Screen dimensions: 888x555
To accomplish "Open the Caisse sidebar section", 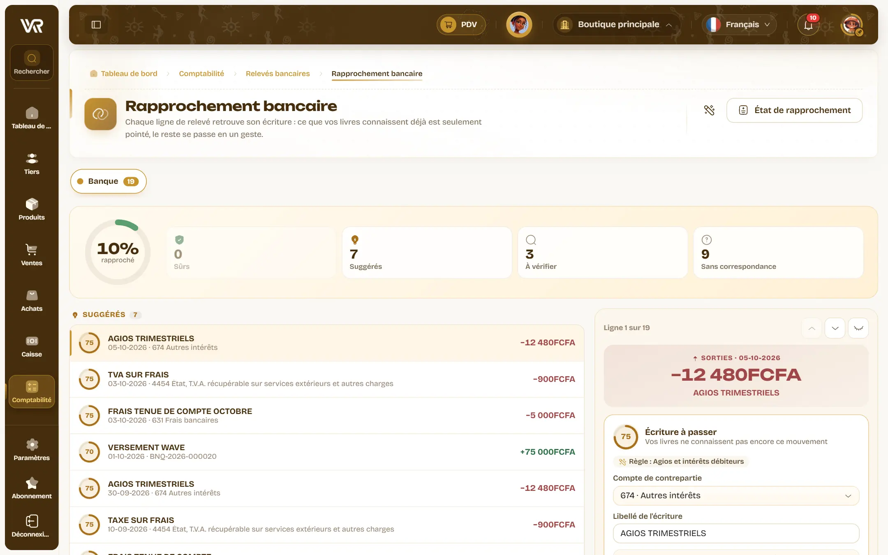I will (x=32, y=346).
